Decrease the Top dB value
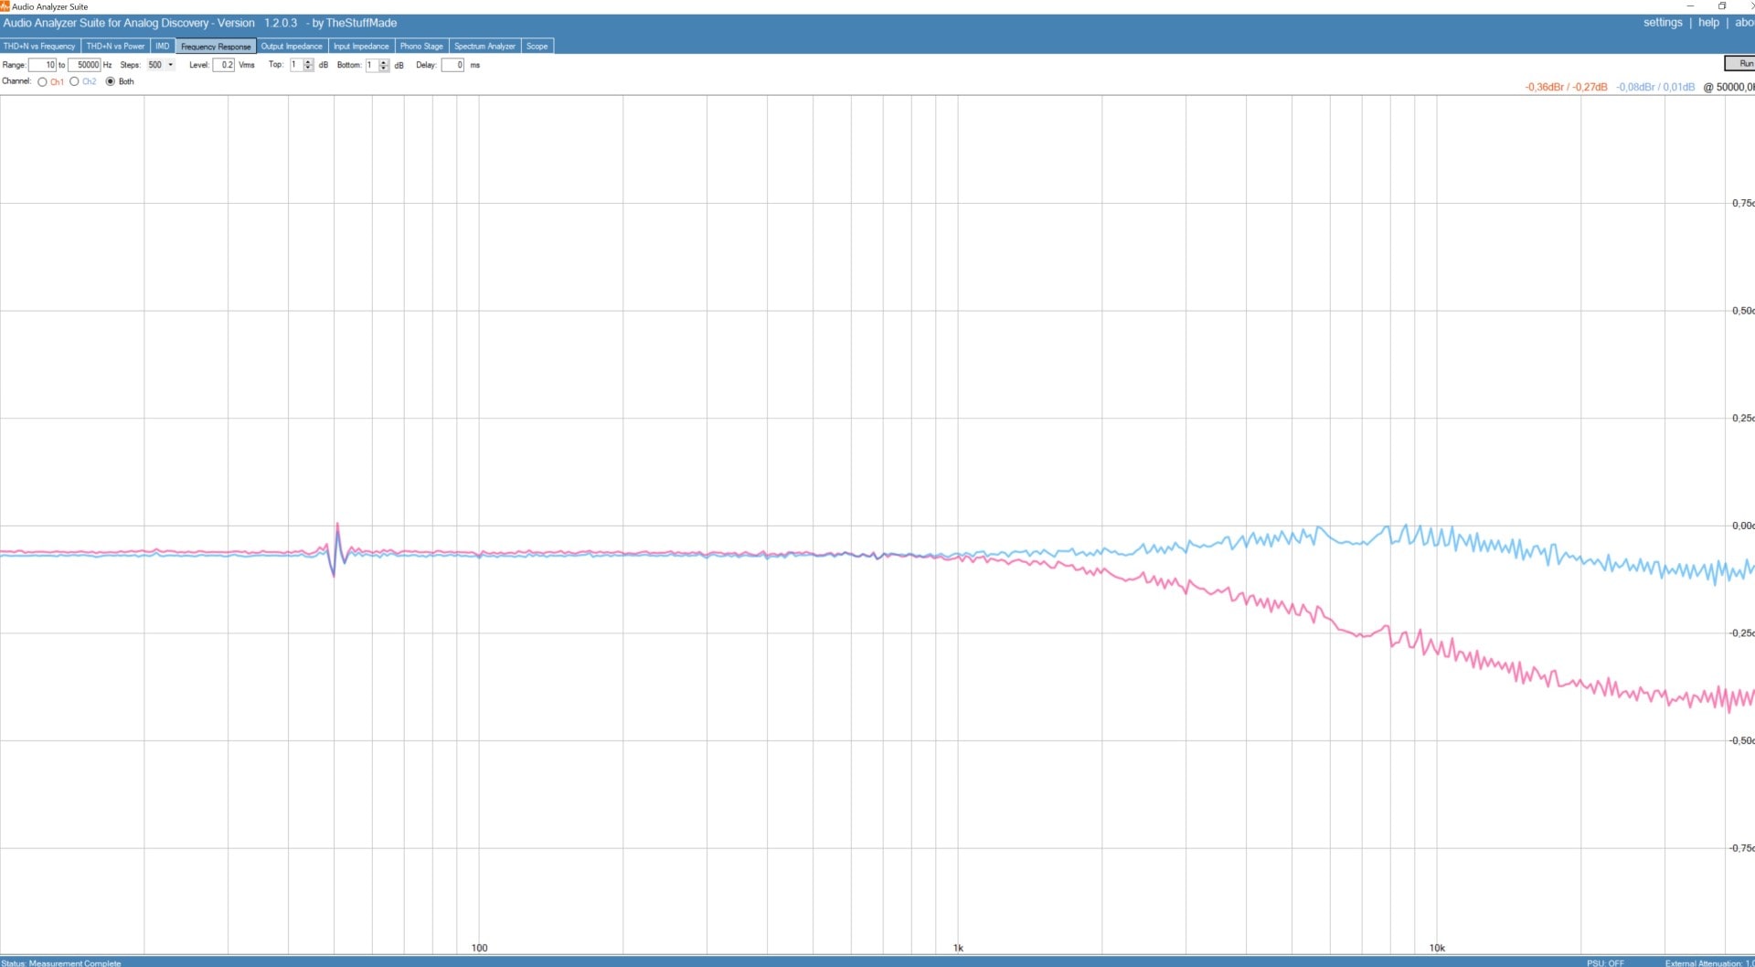1755x967 pixels. (x=309, y=69)
